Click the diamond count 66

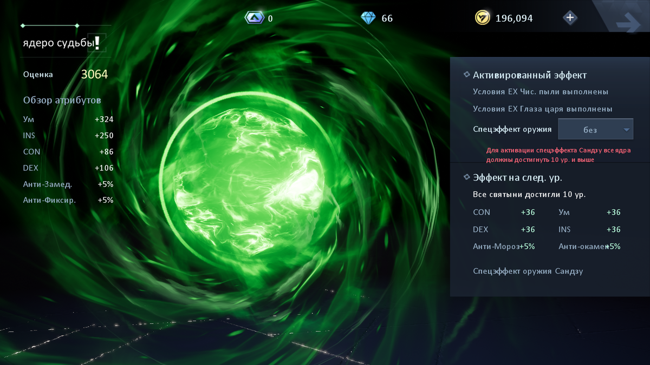pyautogui.click(x=387, y=18)
